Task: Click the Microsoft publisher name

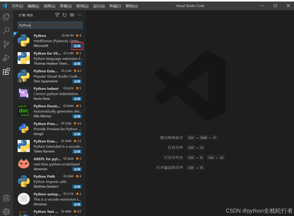Action: tap(41, 46)
